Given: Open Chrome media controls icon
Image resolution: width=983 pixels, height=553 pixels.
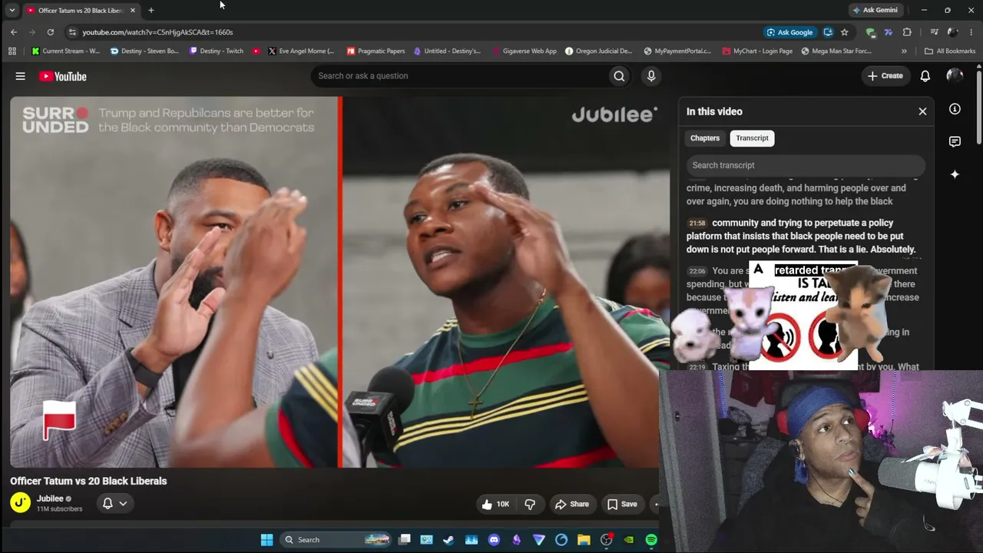Looking at the screenshot, I should point(934,32).
